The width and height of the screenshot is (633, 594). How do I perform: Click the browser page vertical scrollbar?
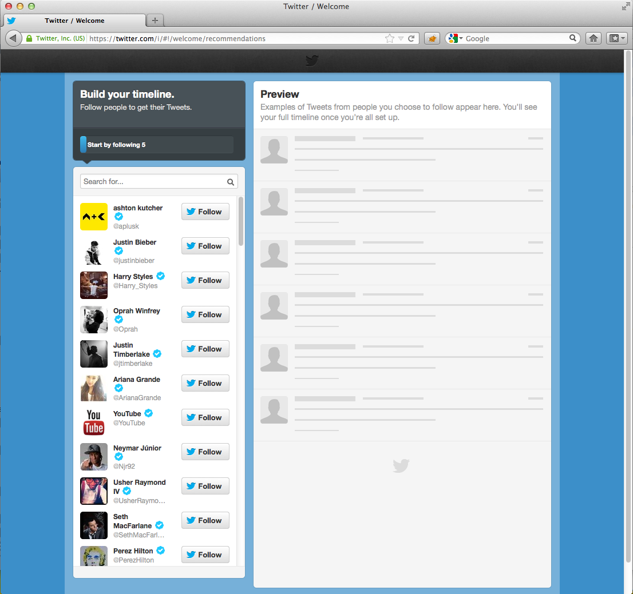628,306
